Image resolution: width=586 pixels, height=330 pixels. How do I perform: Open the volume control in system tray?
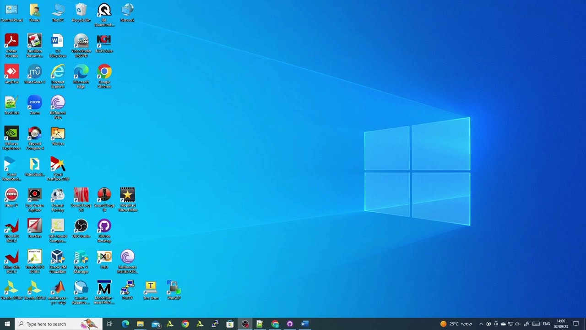click(518, 324)
